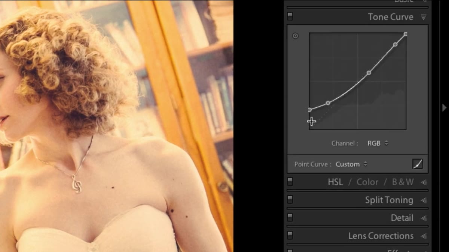Expand the Lens Corrections panel triangle

pyautogui.click(x=424, y=236)
